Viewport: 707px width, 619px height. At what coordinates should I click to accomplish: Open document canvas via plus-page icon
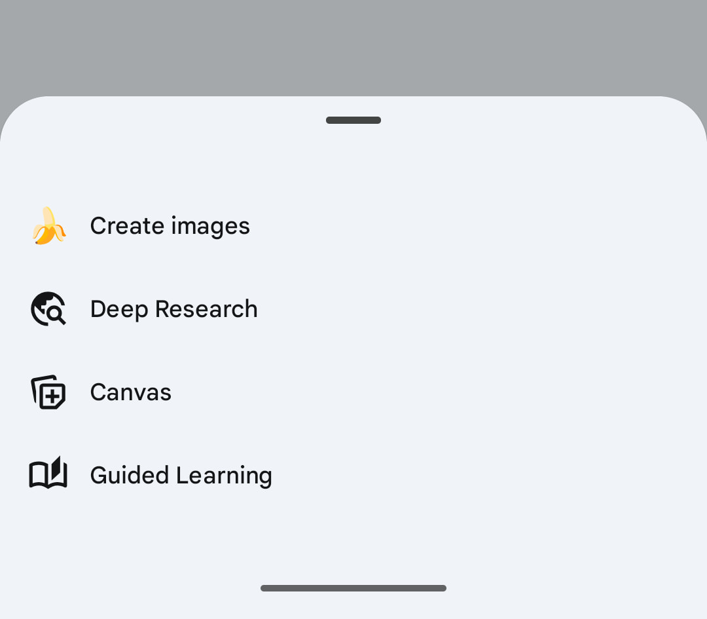coord(49,392)
